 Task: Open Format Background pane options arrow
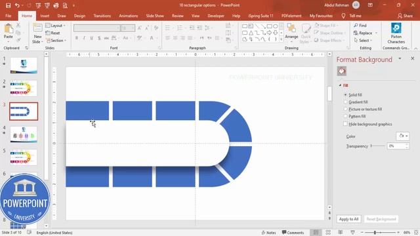pos(400,58)
